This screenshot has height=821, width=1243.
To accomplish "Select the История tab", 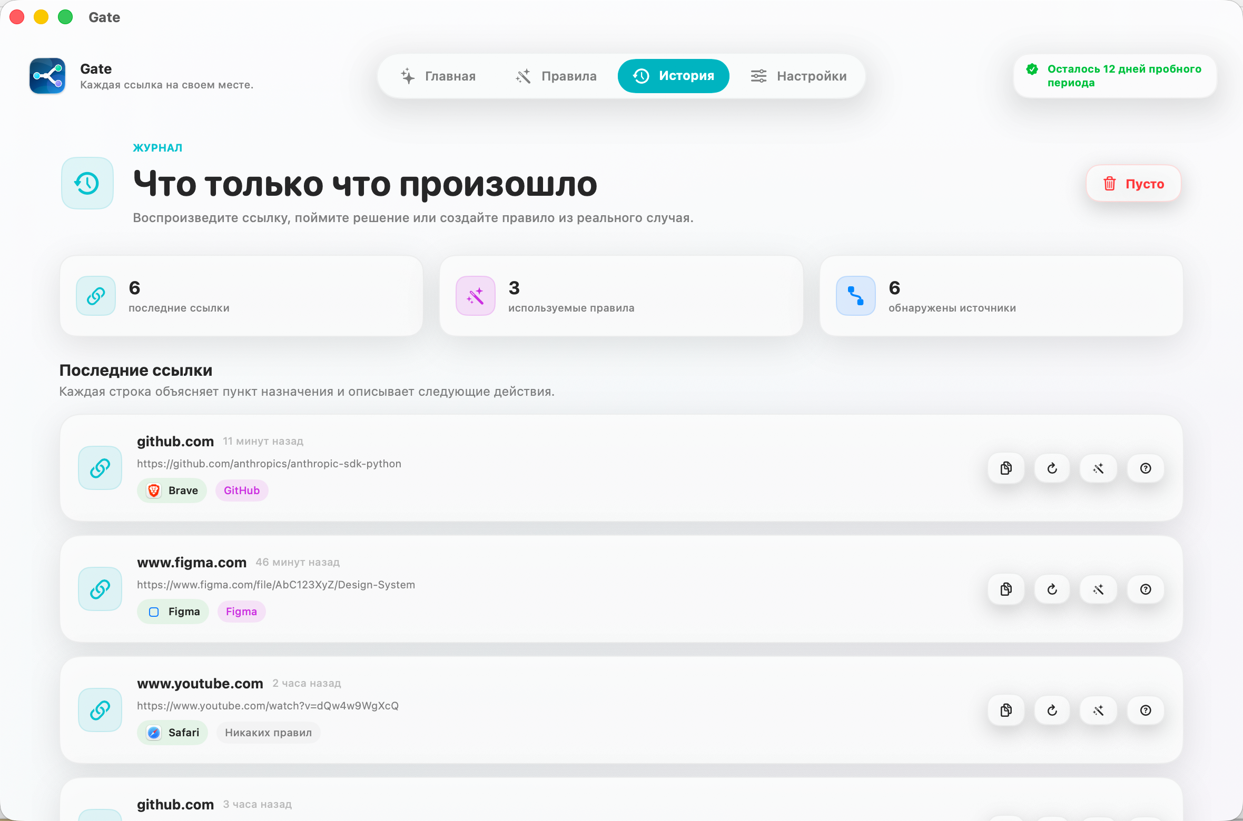I will [x=674, y=76].
